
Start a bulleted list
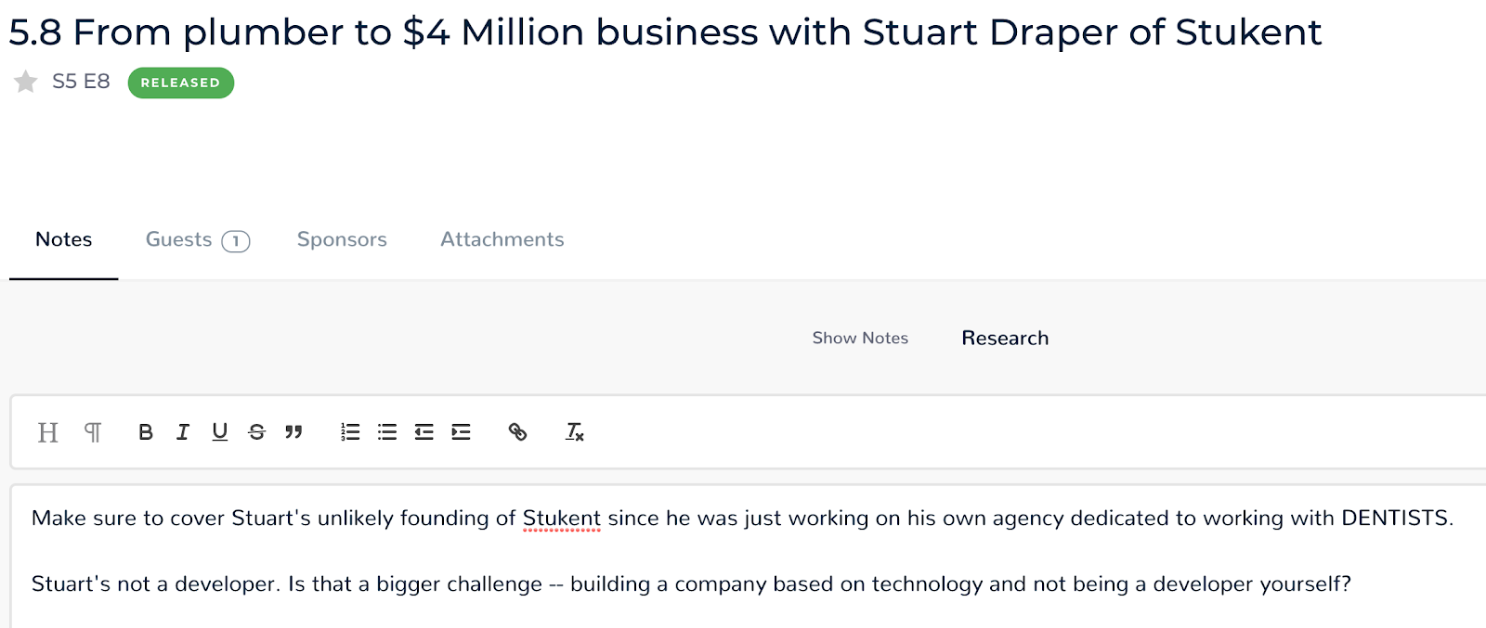(x=387, y=432)
